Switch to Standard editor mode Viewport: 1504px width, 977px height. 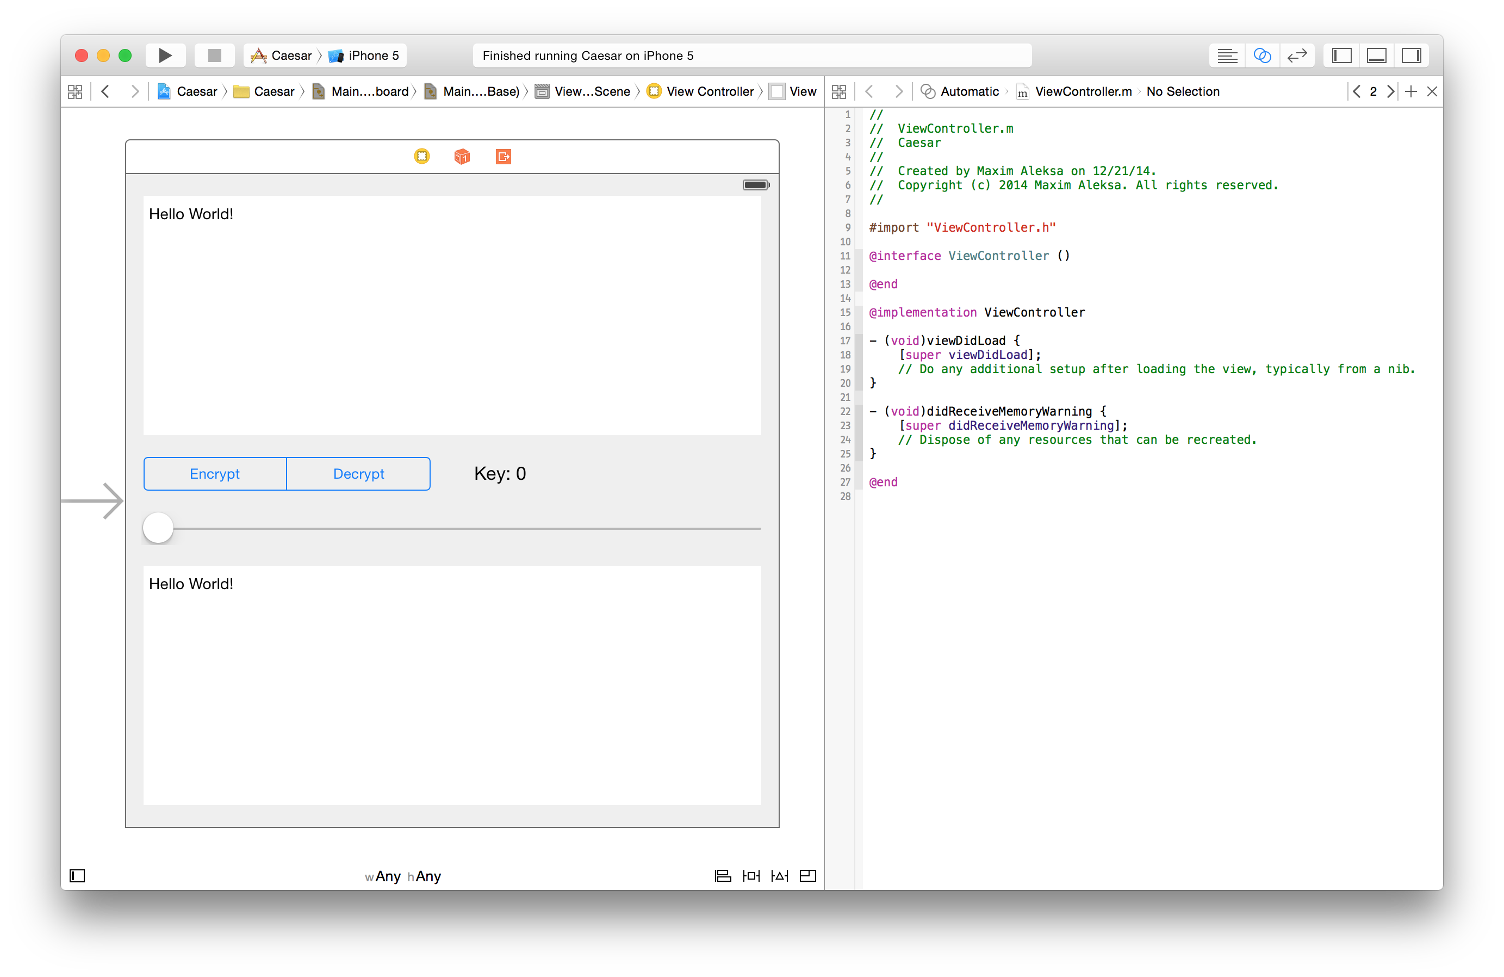click(x=1227, y=55)
